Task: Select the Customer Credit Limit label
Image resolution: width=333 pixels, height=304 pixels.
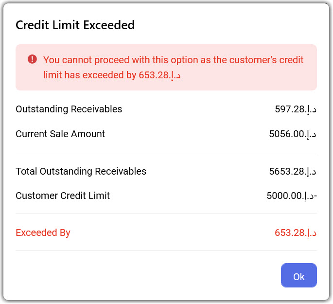Action: 63,196
